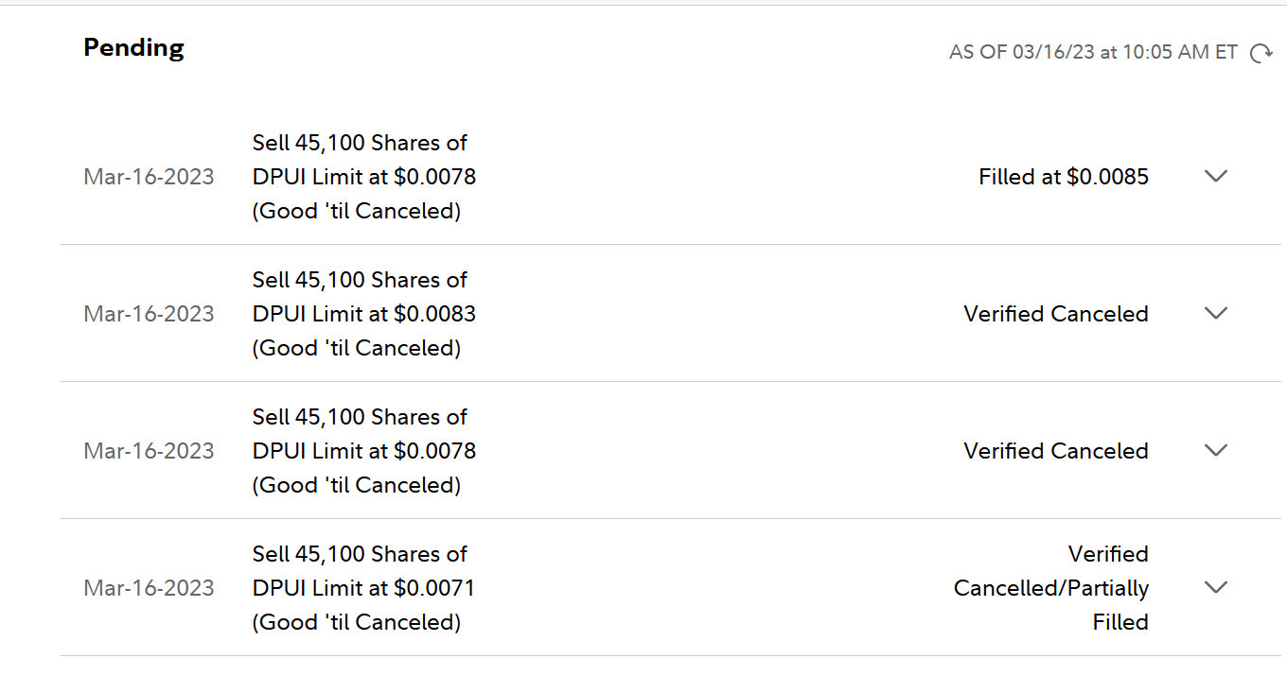This screenshot has height=676, width=1287.
Task: Select the 'DPUI Limit at $0.0083' order description
Action: click(363, 314)
